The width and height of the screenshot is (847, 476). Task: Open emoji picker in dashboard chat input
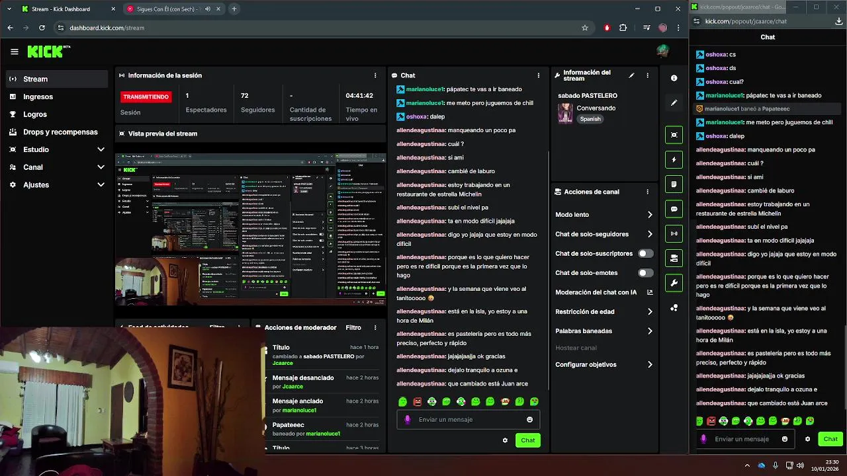pyautogui.click(x=529, y=419)
